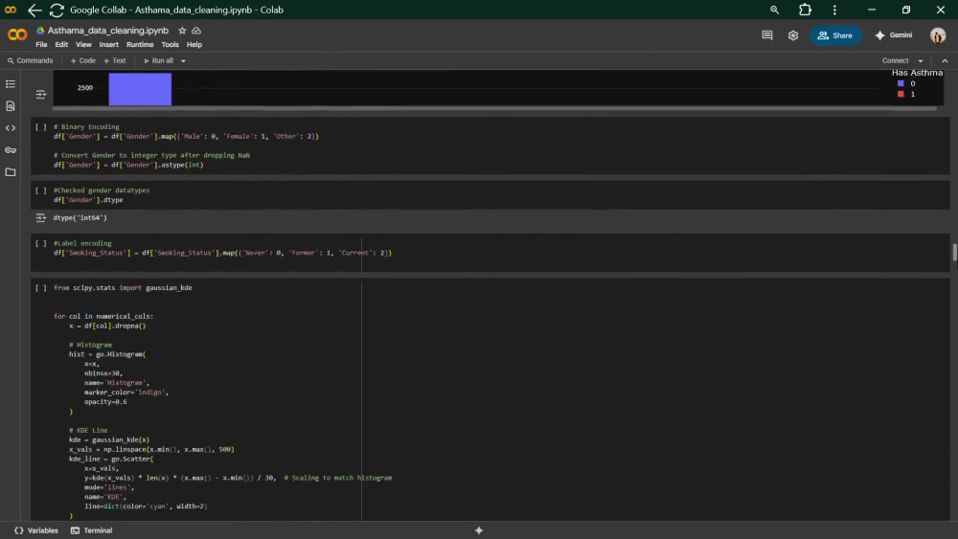Click the 'from scipy.stats import gaussian_kde' line

123,287
